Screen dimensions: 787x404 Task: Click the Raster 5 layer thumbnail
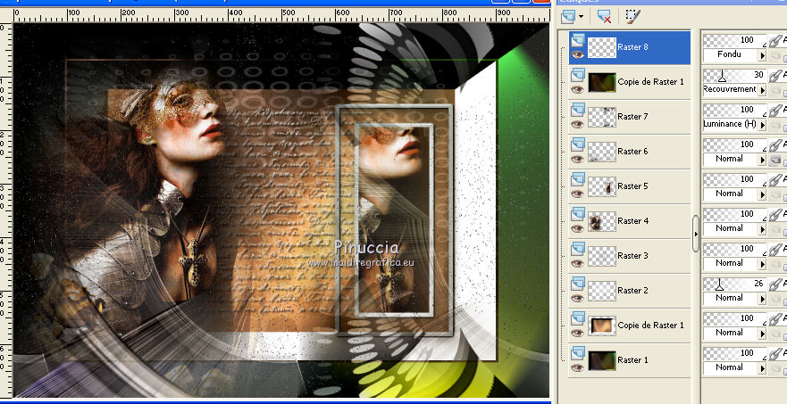[x=602, y=186]
